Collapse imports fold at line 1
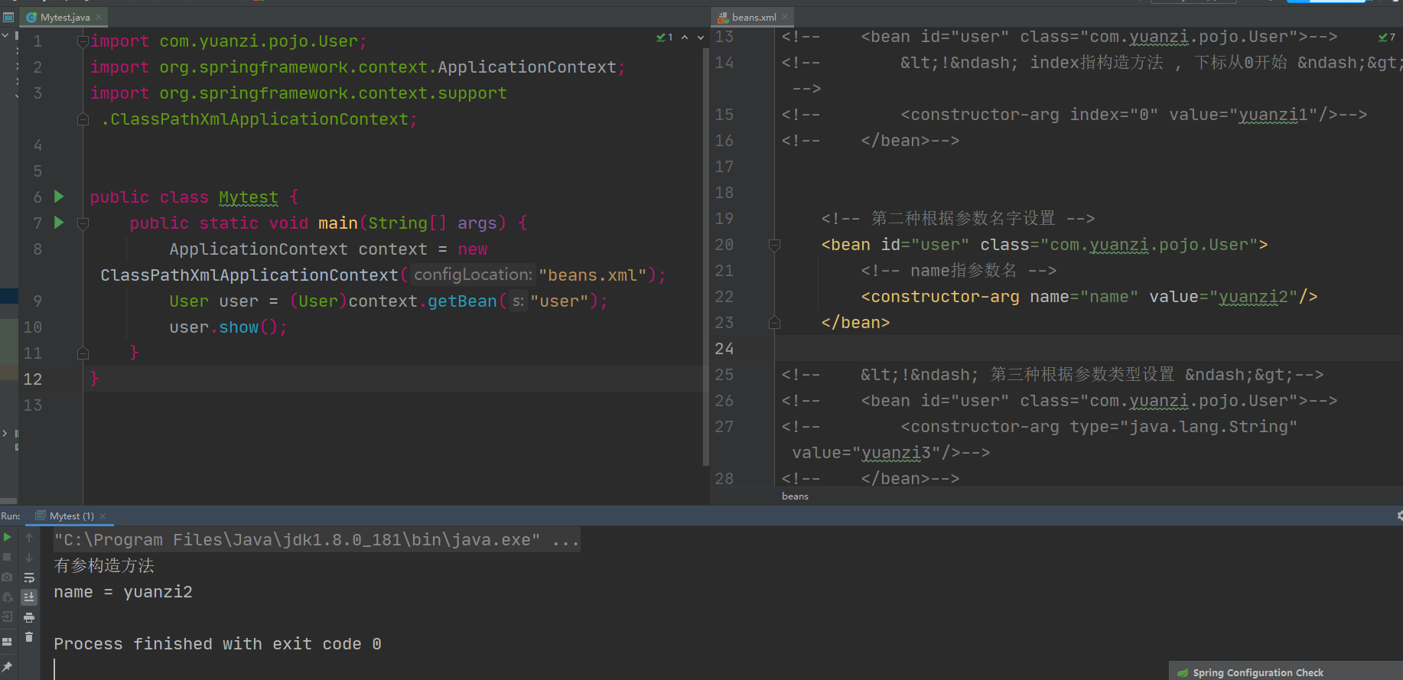 click(x=83, y=41)
